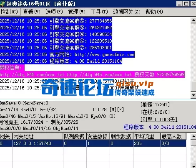Open the 鸿盾网关(Z) menu
The height and width of the screenshot is (168, 196).
[127, 12]
